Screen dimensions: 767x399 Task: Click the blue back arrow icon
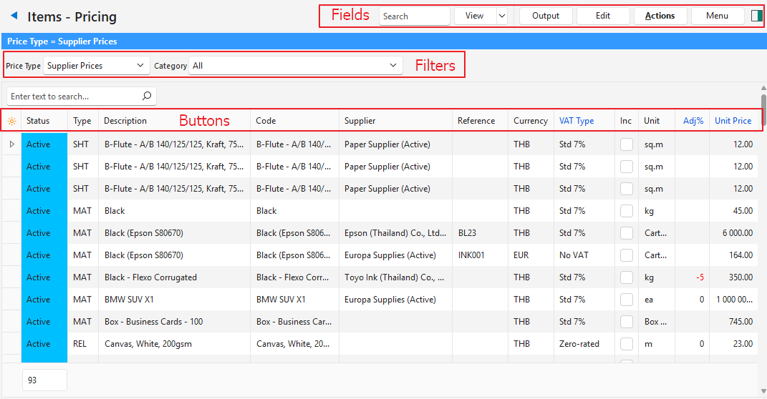coord(14,16)
